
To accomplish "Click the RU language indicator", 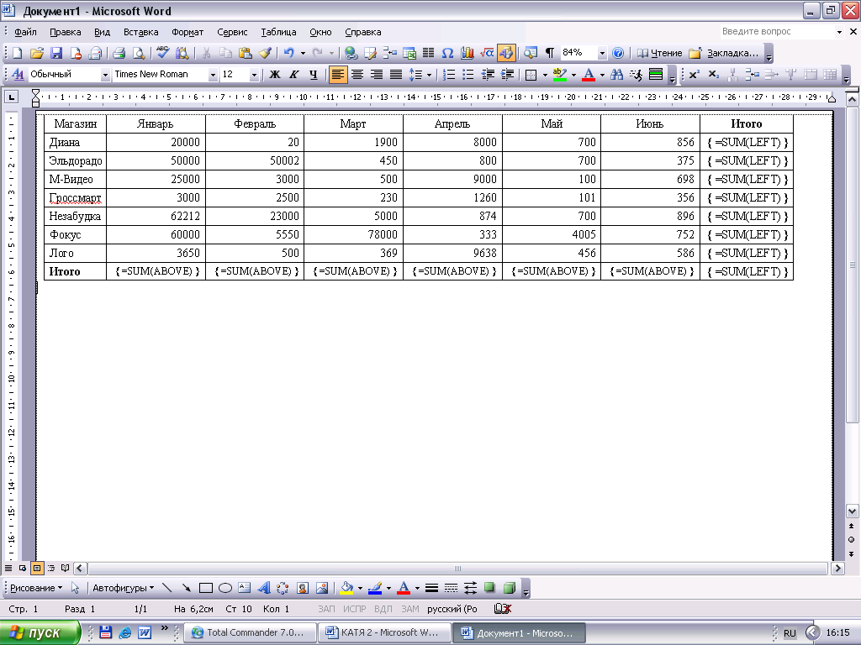I will 790,633.
